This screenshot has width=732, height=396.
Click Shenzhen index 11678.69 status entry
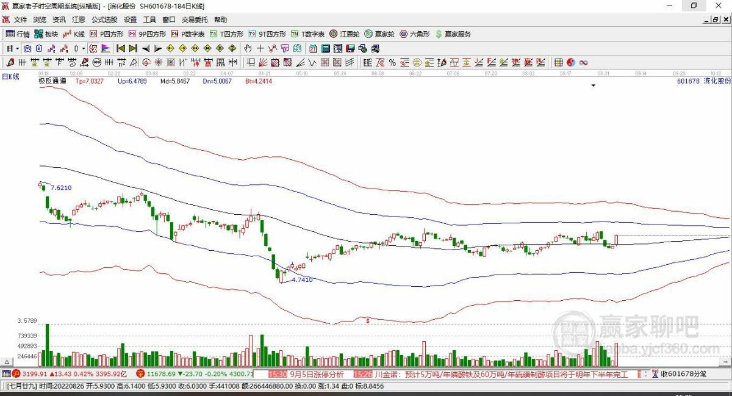point(194,373)
